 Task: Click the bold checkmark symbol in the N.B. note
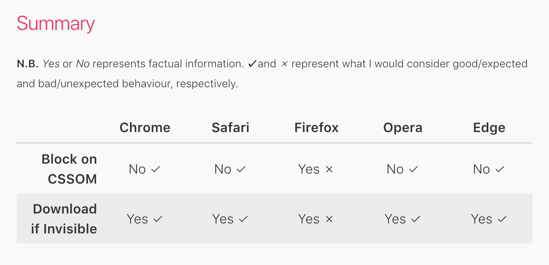pyautogui.click(x=252, y=64)
